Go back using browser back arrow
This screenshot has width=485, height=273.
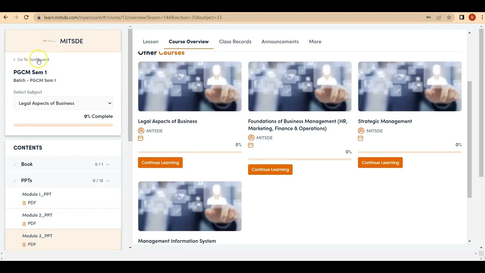click(6, 17)
